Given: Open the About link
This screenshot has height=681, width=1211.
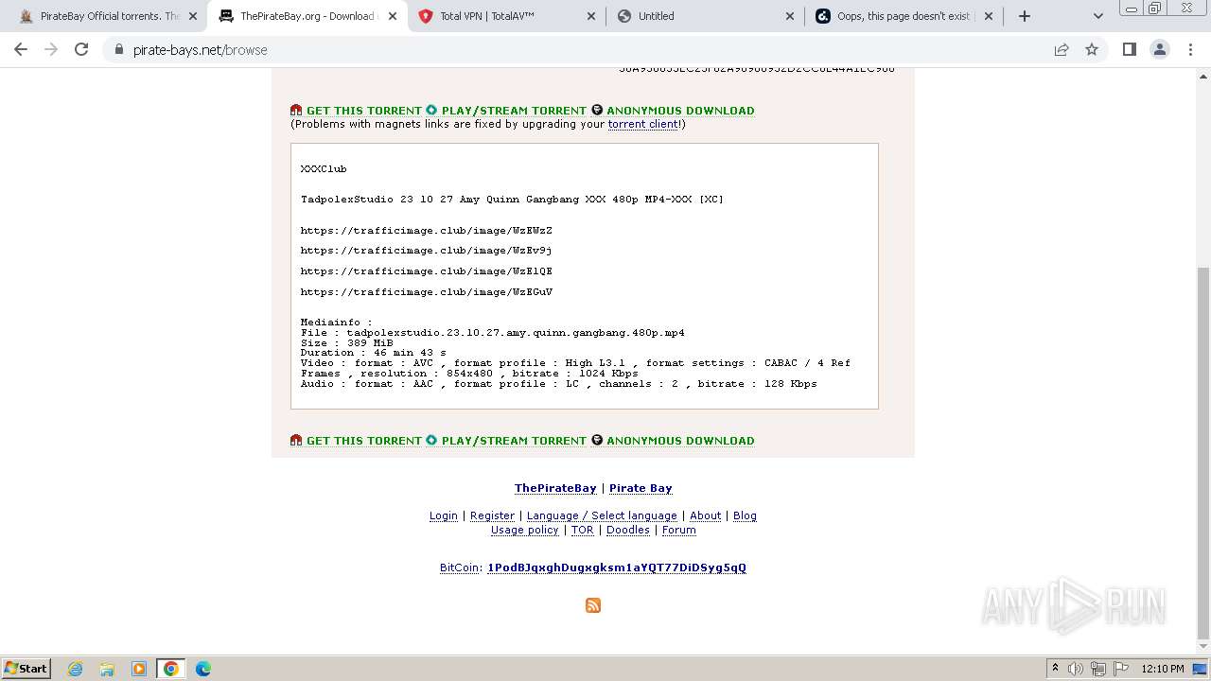Looking at the screenshot, I should [x=705, y=515].
